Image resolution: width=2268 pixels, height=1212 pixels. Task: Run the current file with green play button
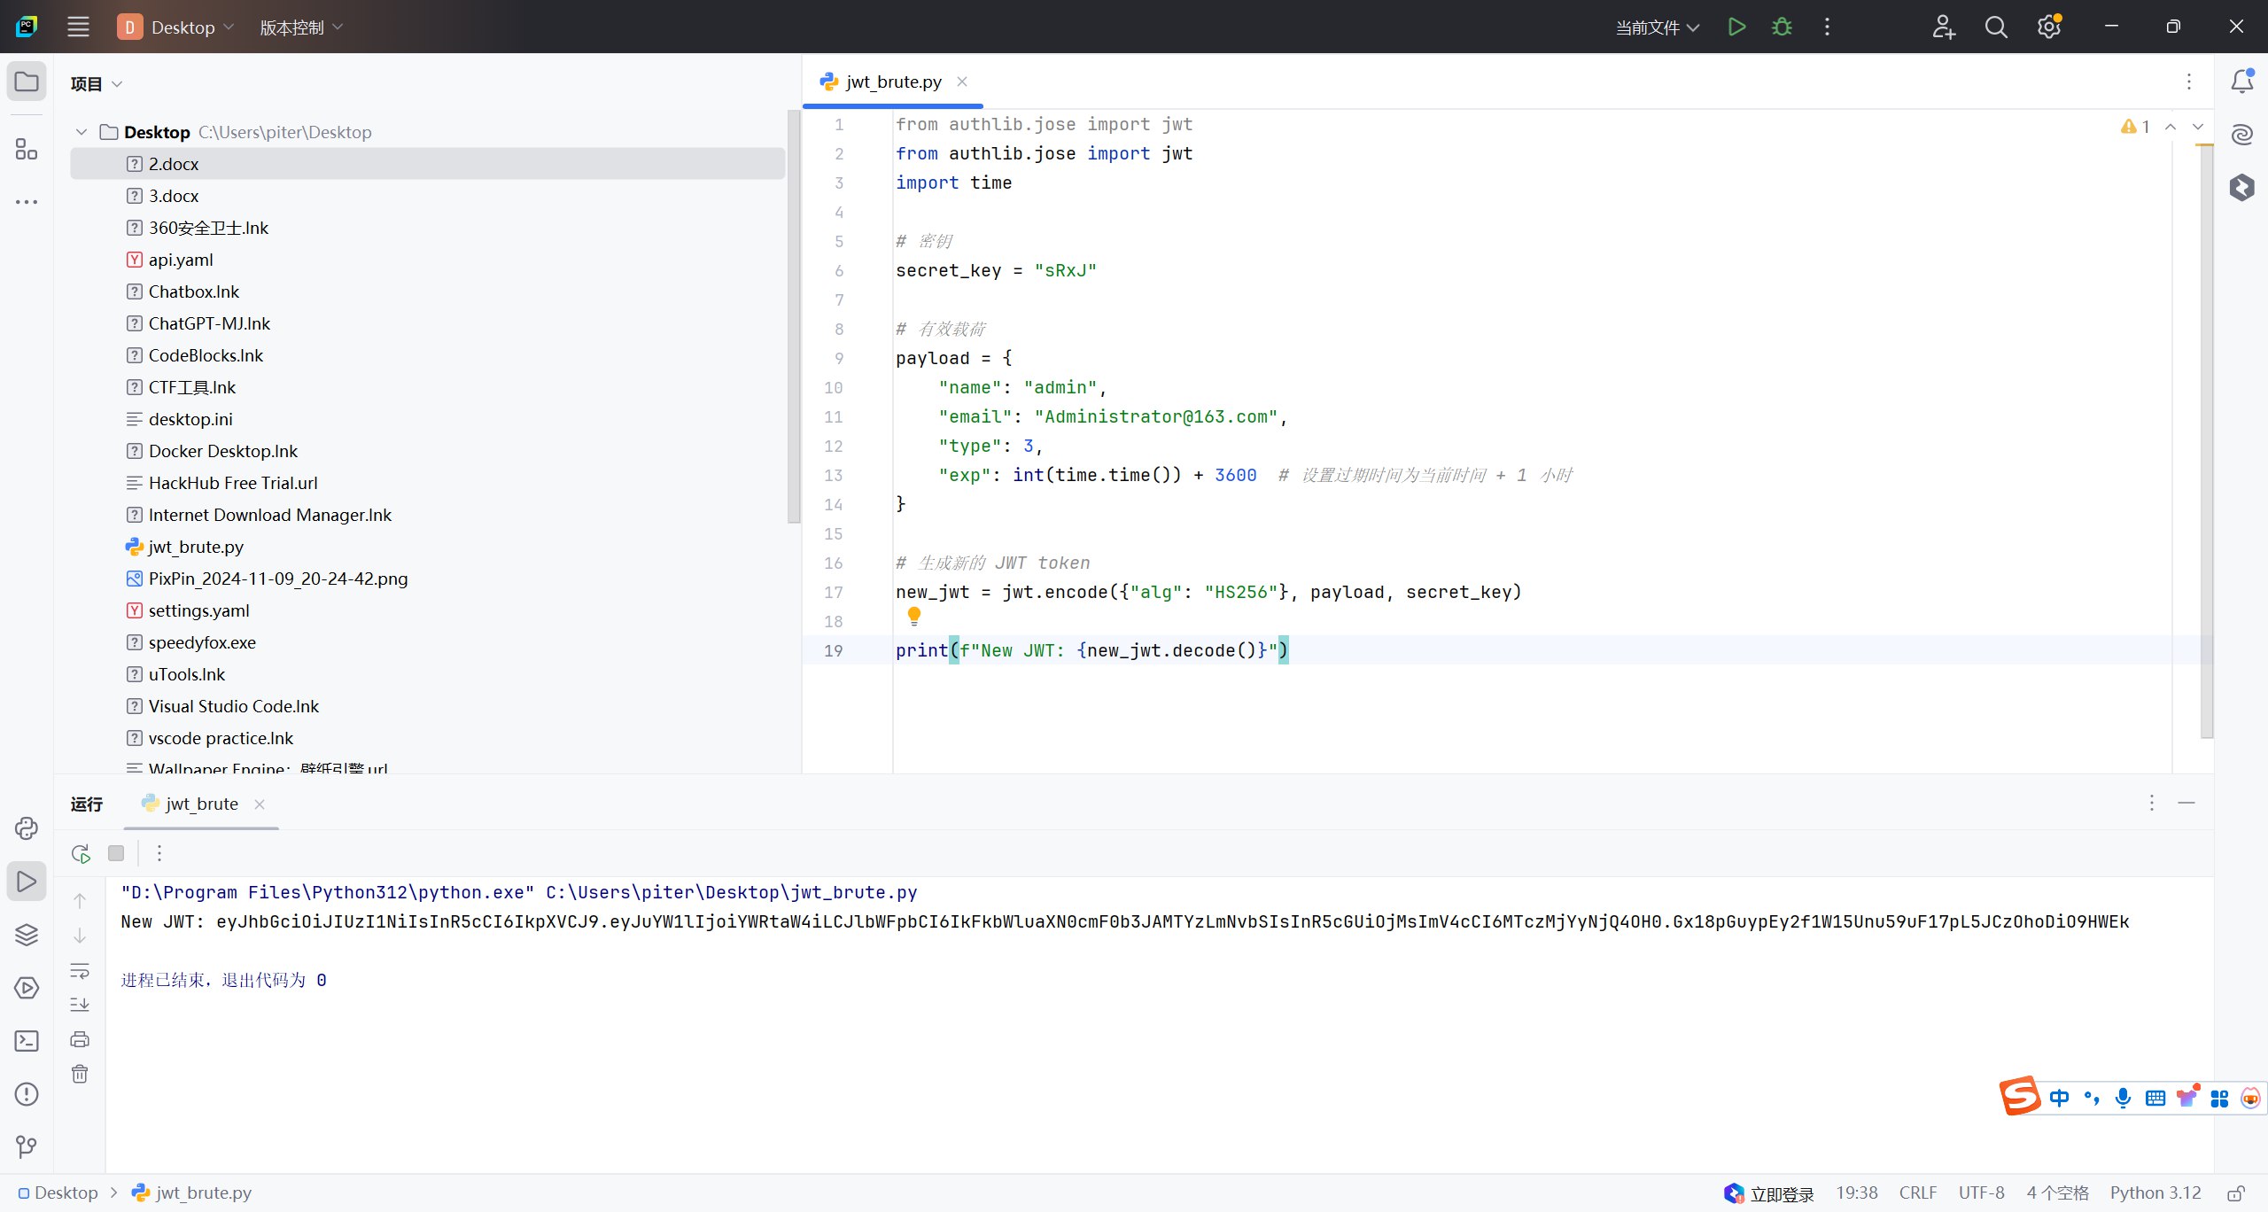(1736, 27)
